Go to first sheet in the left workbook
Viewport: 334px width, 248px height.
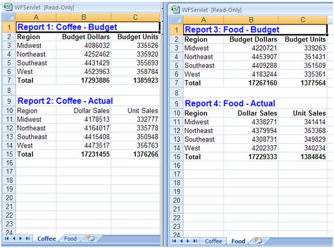(7, 238)
